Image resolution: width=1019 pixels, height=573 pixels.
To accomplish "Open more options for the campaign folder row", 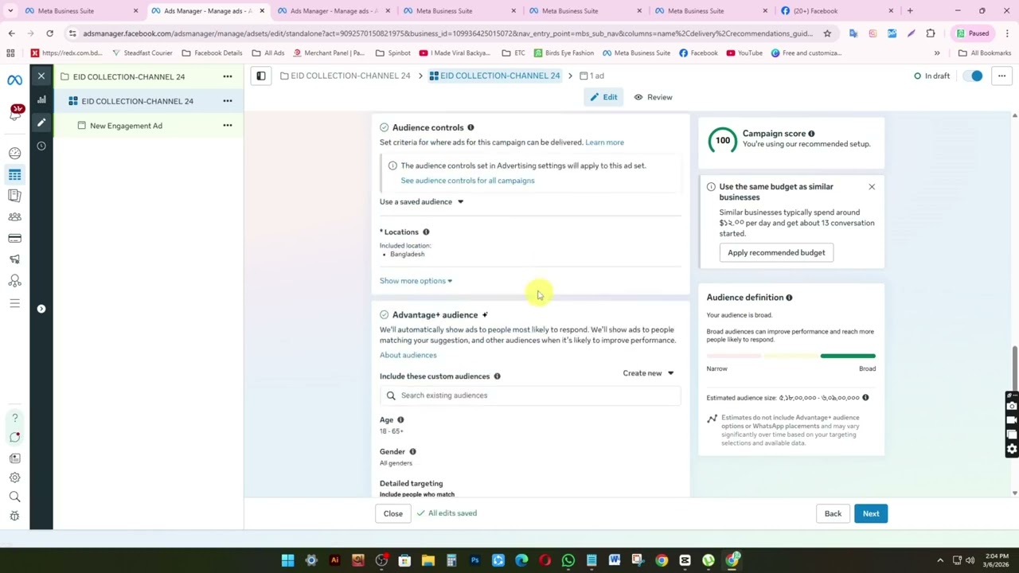I will [228, 76].
